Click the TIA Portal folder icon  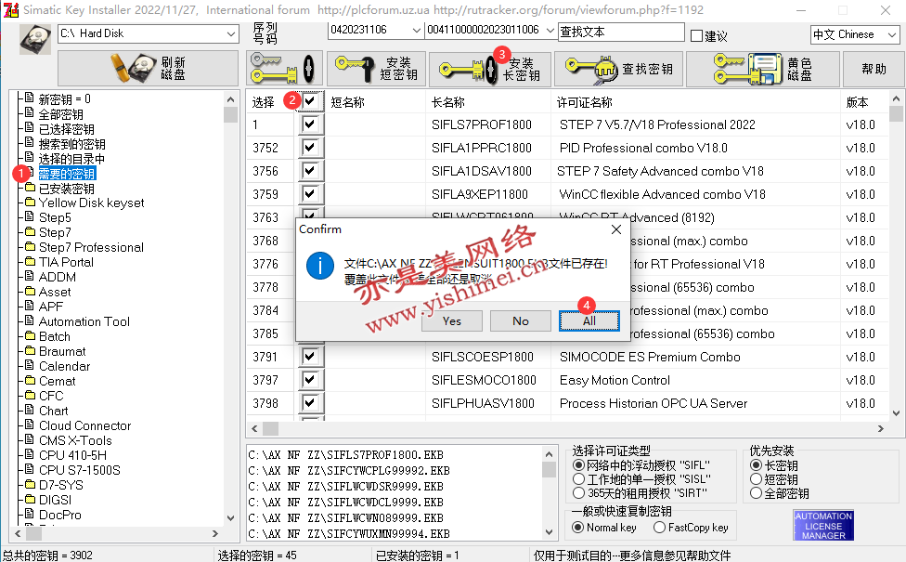pyautogui.click(x=30, y=261)
